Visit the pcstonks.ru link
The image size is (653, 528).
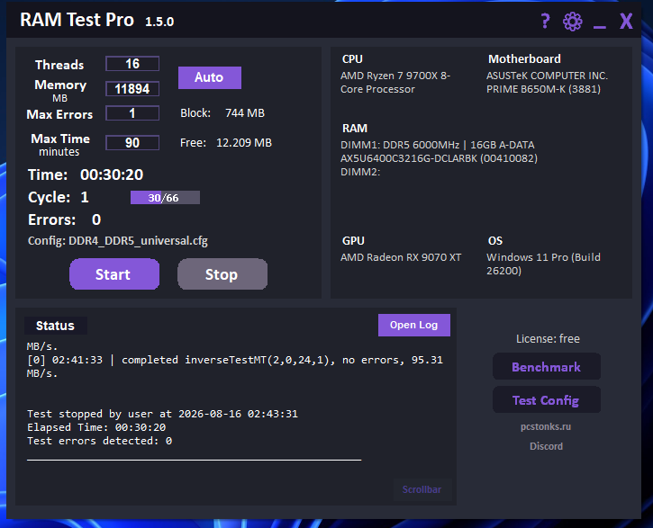[546, 426]
